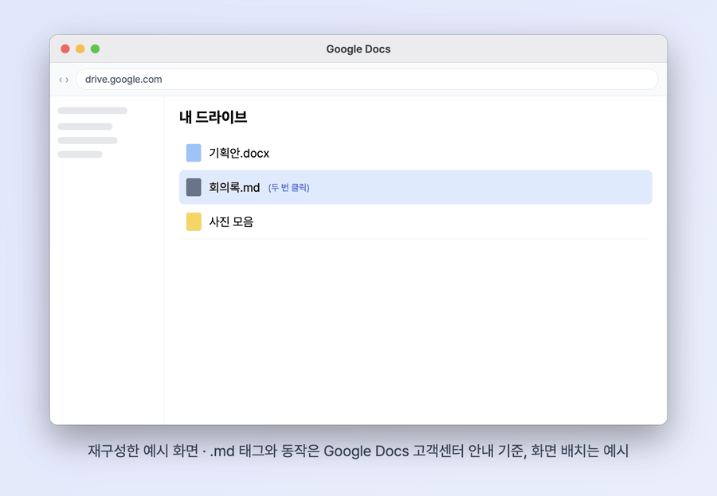Go forward with the right arrow
Image resolution: width=717 pixels, height=496 pixels.
tap(67, 80)
